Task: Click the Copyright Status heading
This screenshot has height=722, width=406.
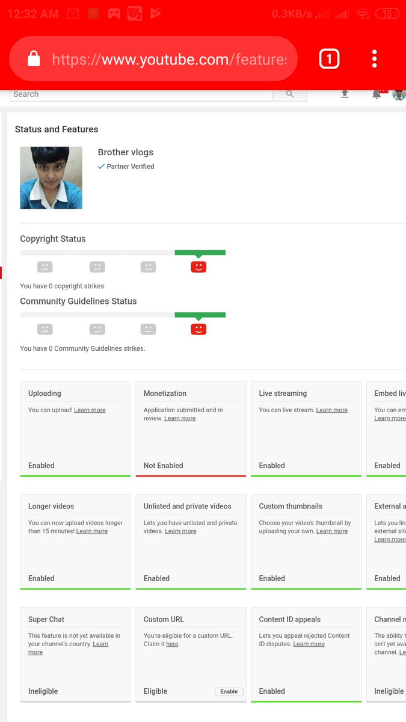Action: pos(53,239)
